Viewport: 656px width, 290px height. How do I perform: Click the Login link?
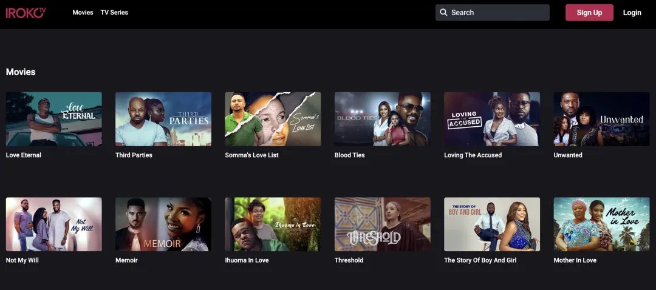pos(632,13)
